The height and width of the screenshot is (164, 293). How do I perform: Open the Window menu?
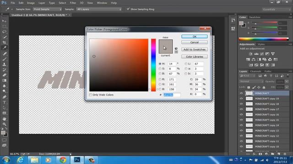tap(102, 3)
